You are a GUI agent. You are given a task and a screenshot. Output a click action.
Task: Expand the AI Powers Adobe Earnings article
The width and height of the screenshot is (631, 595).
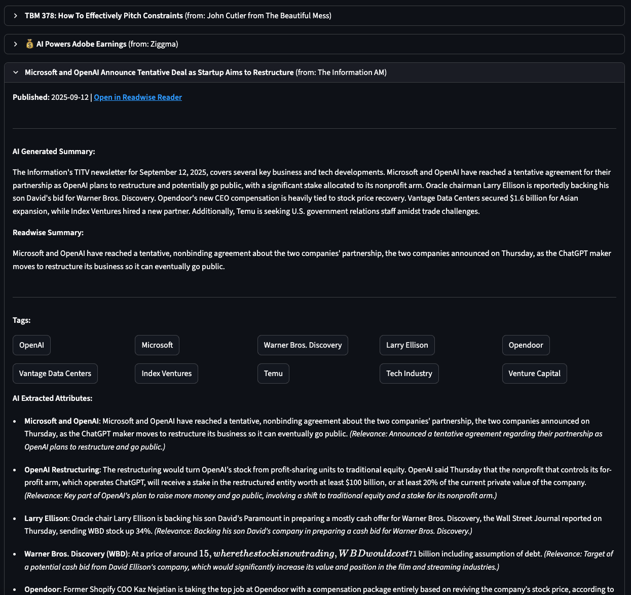coord(314,44)
